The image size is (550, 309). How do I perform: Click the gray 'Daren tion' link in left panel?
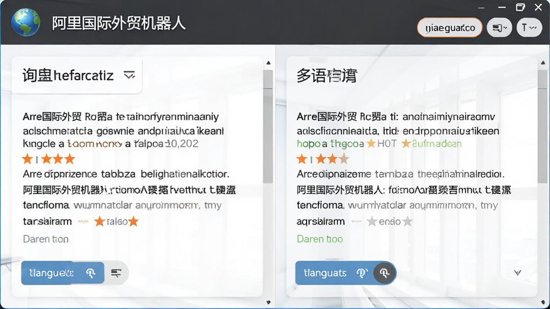46,239
